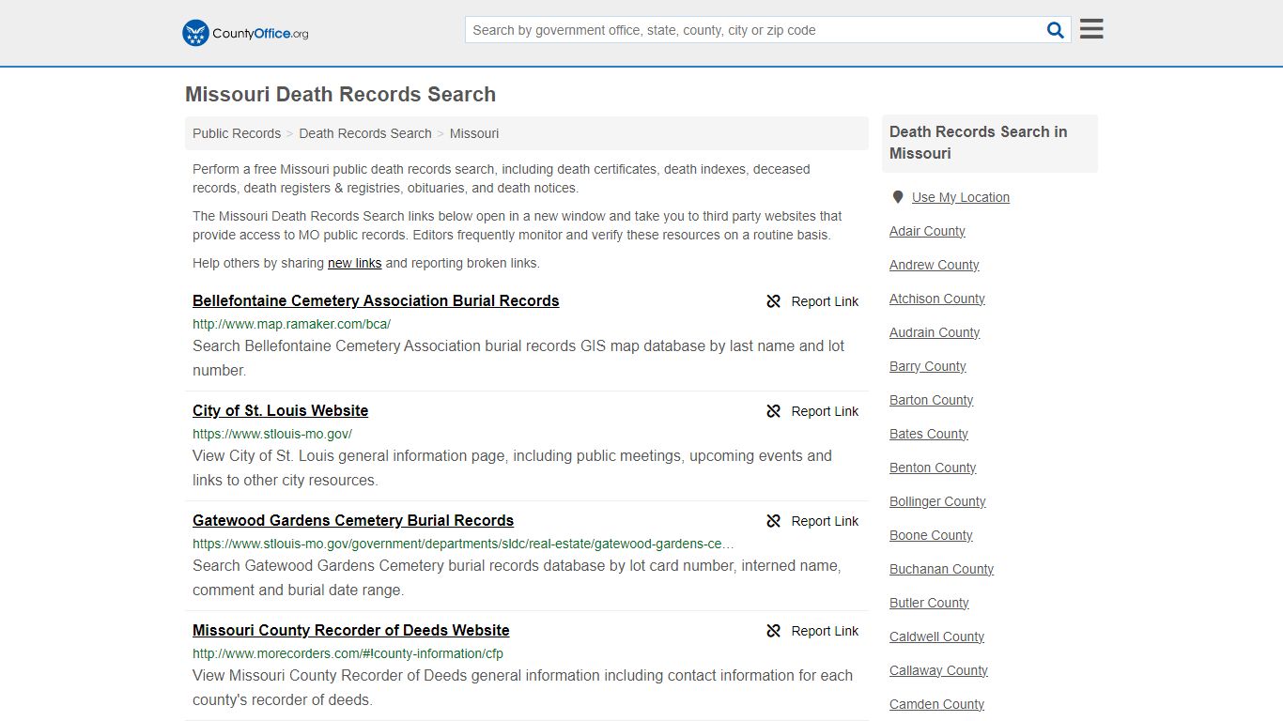Click the Missouri Death Records Search heading
The height and width of the screenshot is (721, 1283).
coord(340,94)
